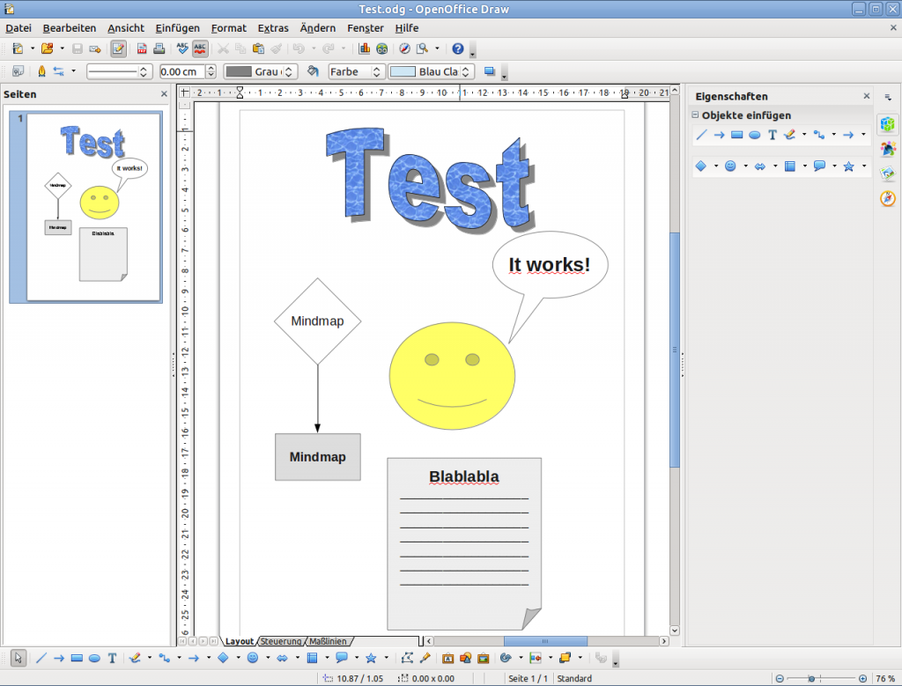
Task: Toggle the document edit mode icon
Action: click(120, 48)
